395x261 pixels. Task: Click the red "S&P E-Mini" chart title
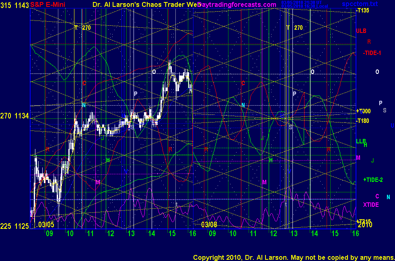coord(47,5)
